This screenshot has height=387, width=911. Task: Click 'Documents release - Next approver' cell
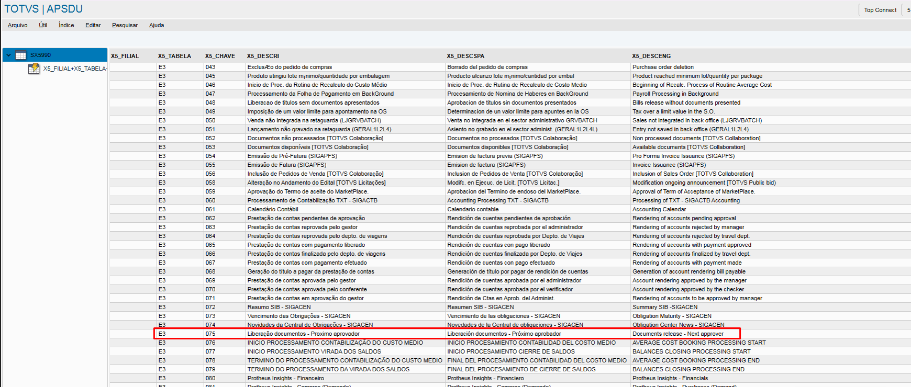pyautogui.click(x=771, y=334)
